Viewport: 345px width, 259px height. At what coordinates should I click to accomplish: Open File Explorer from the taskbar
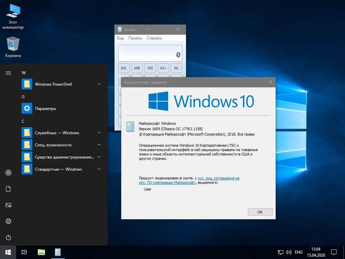coord(41,252)
